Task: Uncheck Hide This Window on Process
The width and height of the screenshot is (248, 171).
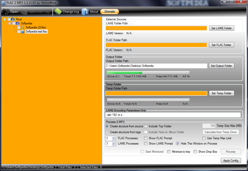Action: pyautogui.click(x=178, y=144)
